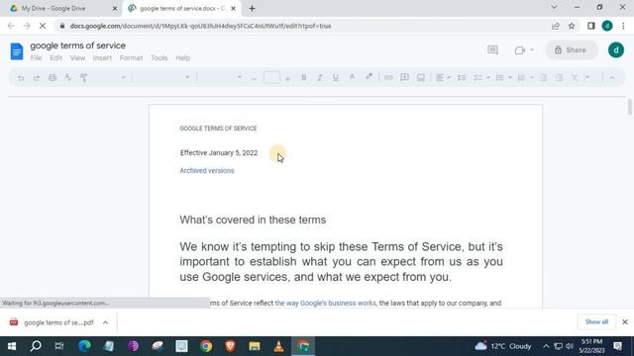
Task: Expand the PDF download options chevron
Action: (105, 322)
